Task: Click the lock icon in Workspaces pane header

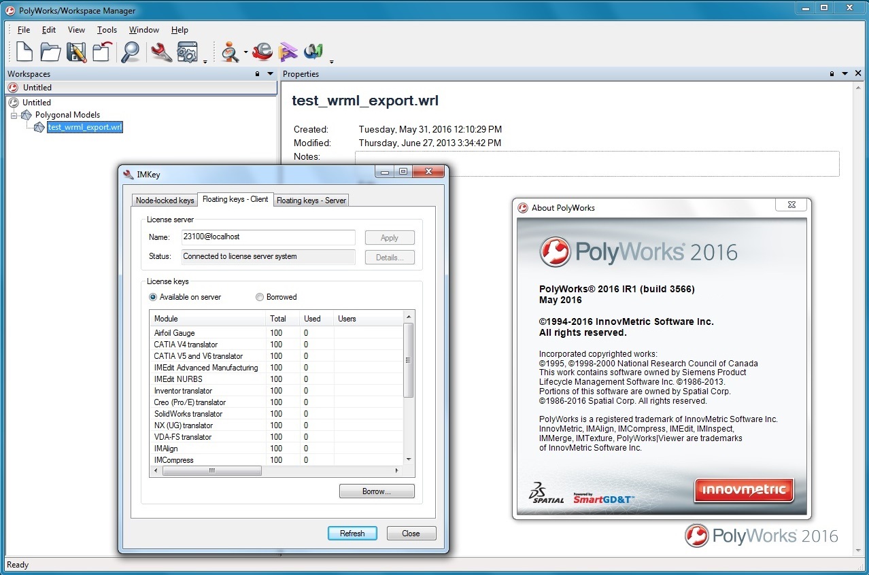Action: coord(258,74)
